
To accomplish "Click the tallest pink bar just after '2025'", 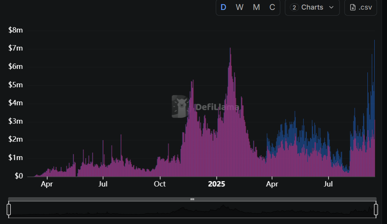I will pyautogui.click(x=230, y=112).
